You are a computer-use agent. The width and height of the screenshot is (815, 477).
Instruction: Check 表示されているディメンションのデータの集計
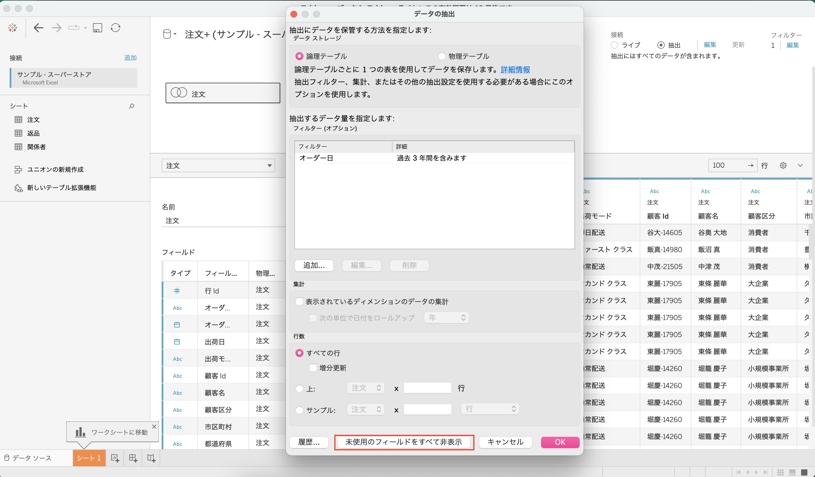click(299, 301)
